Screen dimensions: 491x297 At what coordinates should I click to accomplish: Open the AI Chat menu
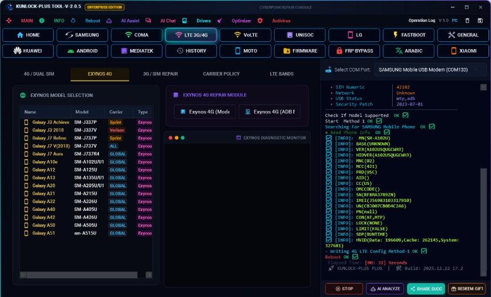(x=168, y=21)
